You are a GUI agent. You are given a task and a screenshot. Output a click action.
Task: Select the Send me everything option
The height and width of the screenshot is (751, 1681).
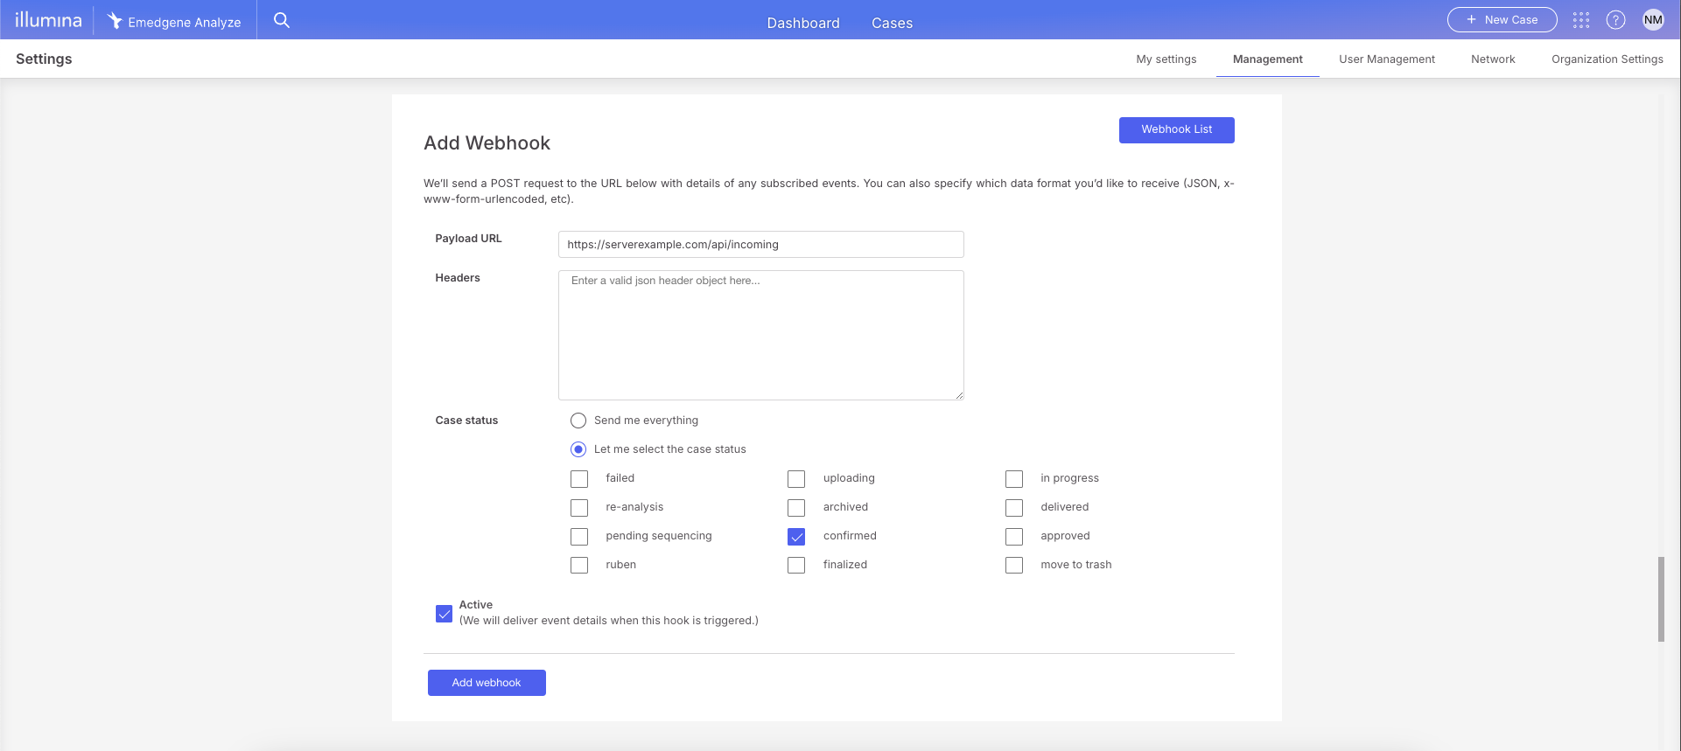(x=578, y=421)
